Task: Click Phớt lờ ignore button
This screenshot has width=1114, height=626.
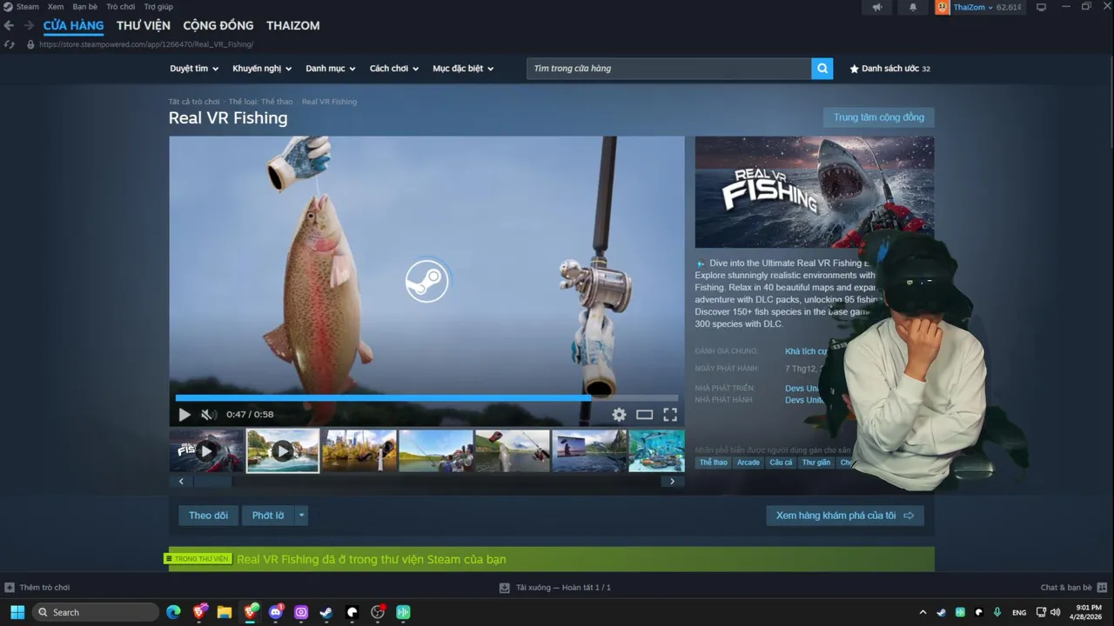Action: tap(268, 516)
